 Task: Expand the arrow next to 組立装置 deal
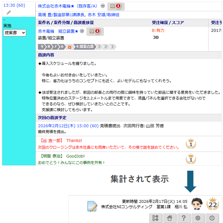click(x=82, y=31)
